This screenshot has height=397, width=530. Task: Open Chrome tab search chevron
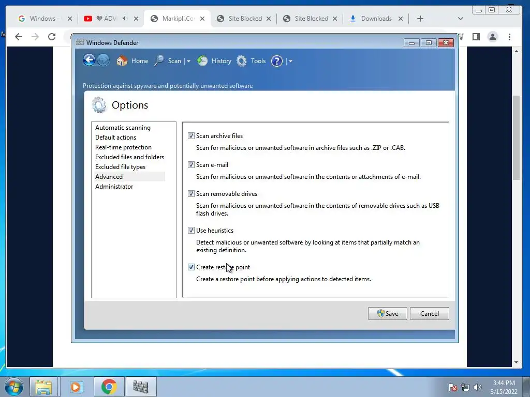click(x=460, y=19)
